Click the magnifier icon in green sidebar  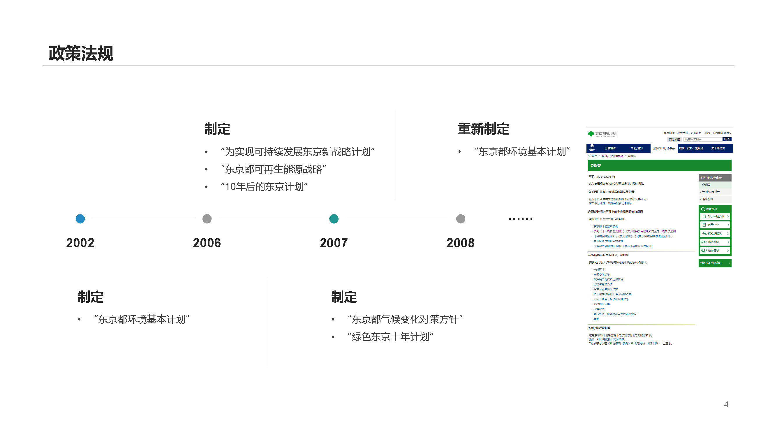[x=703, y=209]
